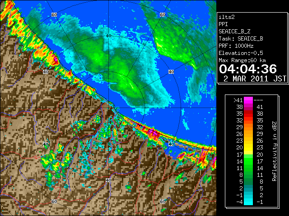The width and height of the screenshot is (289, 216).
Task: Select the "PPI" scan type label
Action: (223, 24)
